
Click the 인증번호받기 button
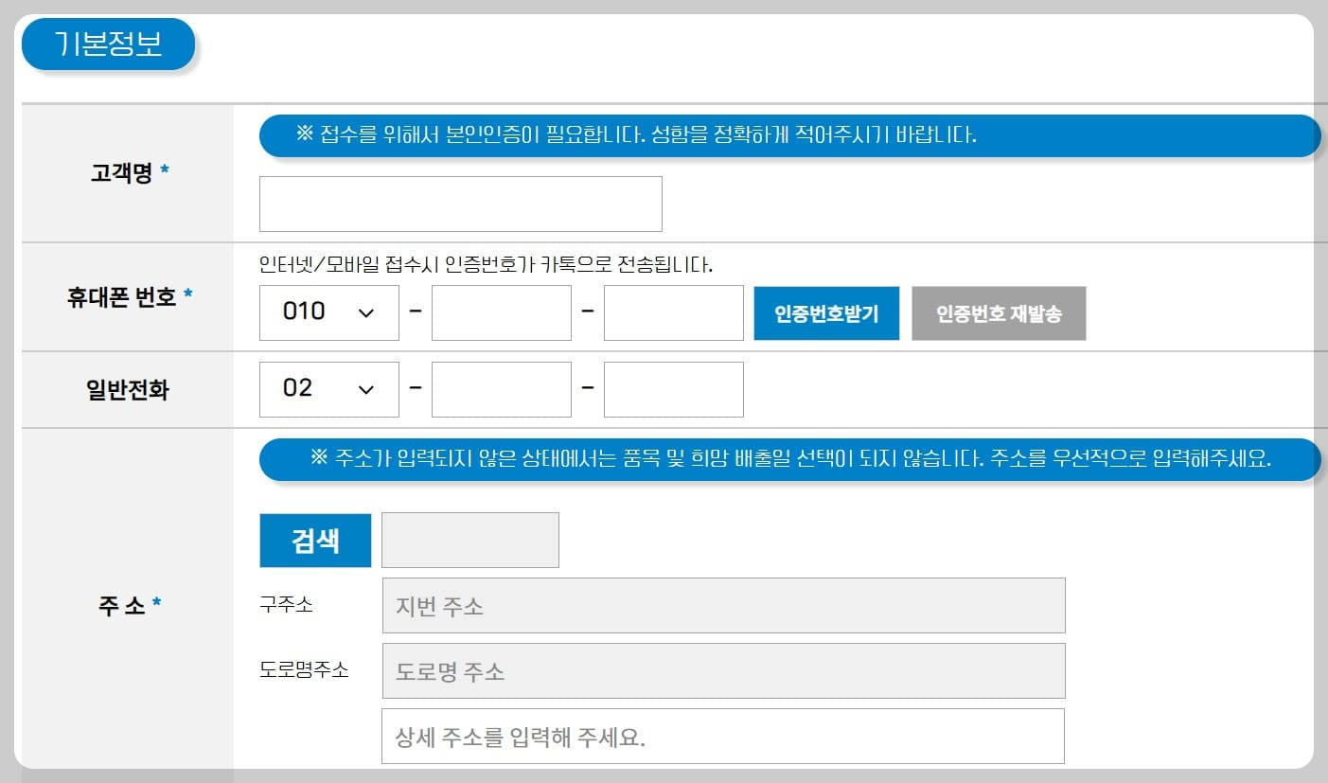coord(825,312)
